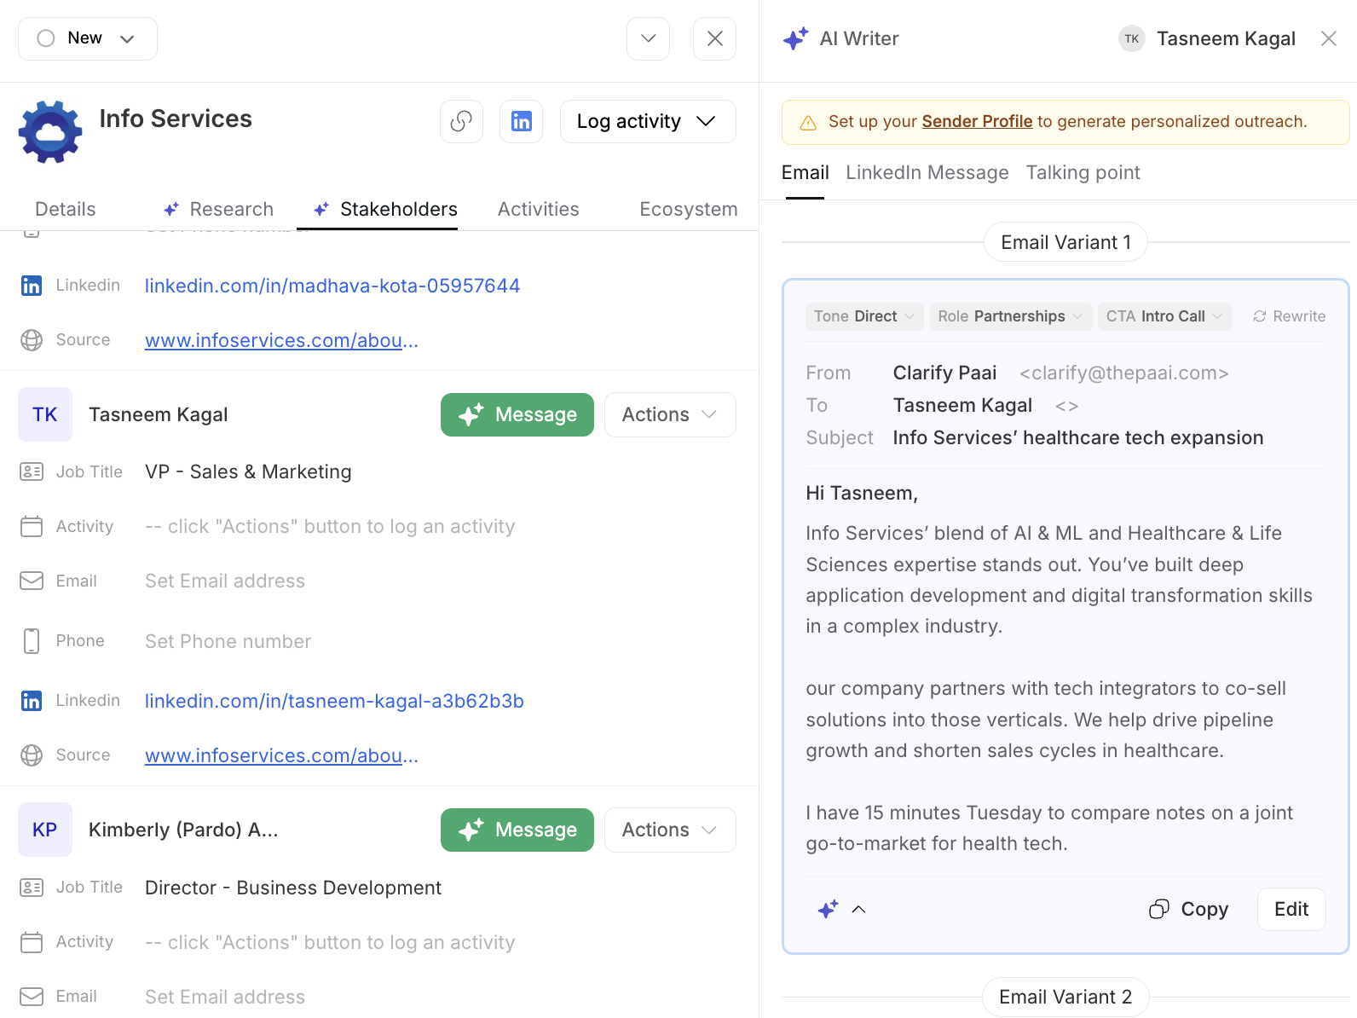Click the collapse chevron button beside the close X
The image size is (1357, 1018).
click(x=648, y=38)
